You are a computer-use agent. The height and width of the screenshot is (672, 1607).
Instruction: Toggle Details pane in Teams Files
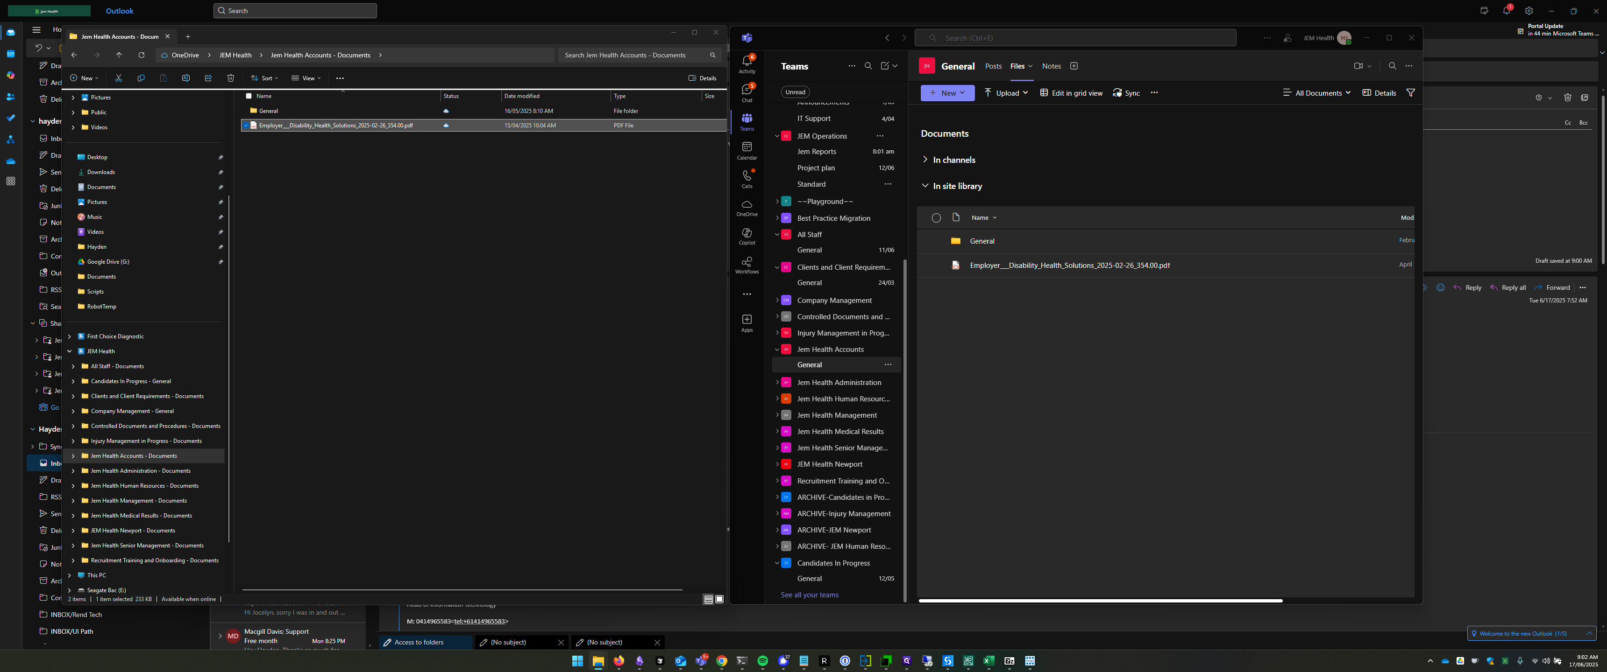point(1379,93)
